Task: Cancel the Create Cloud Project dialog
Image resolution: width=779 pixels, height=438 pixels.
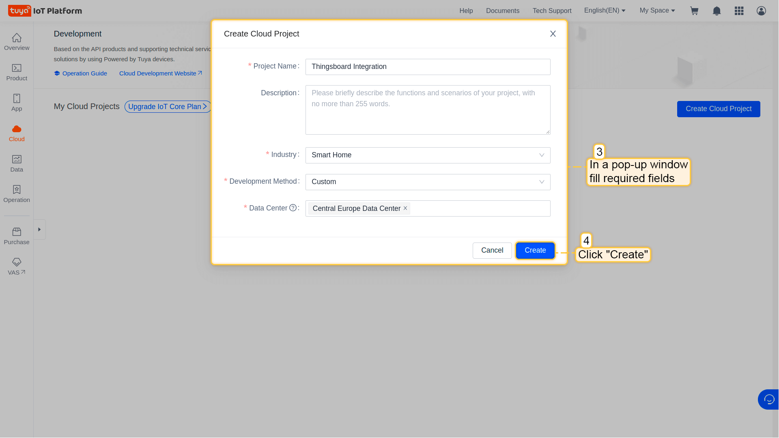Action: tap(492, 251)
